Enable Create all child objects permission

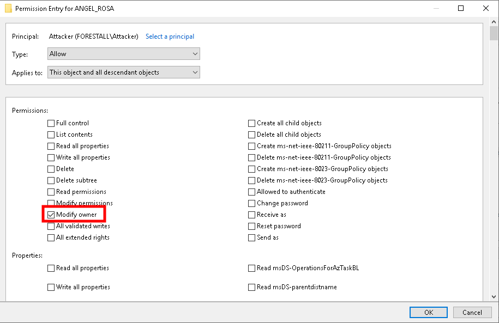[252, 123]
